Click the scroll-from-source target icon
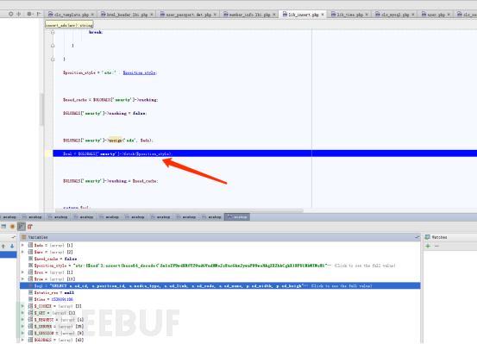This screenshot has height=344, width=477. tap(11, 14)
